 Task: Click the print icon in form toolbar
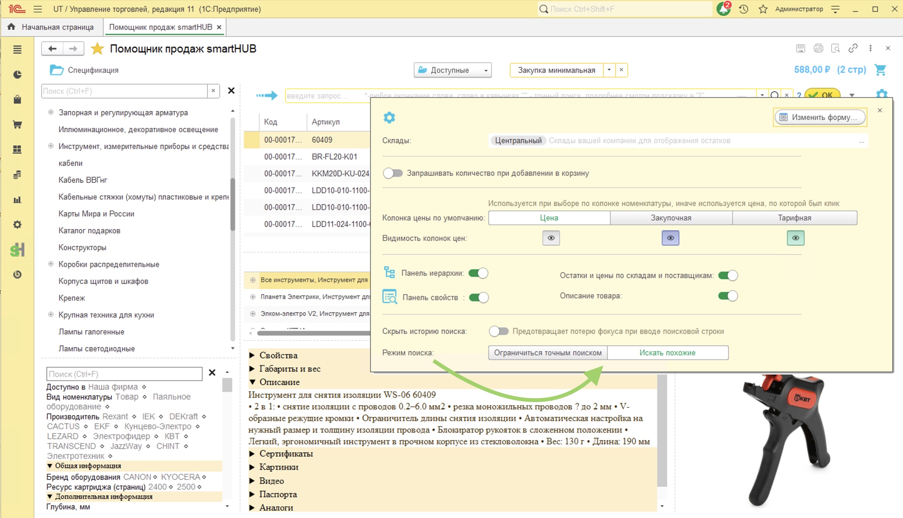(x=818, y=48)
